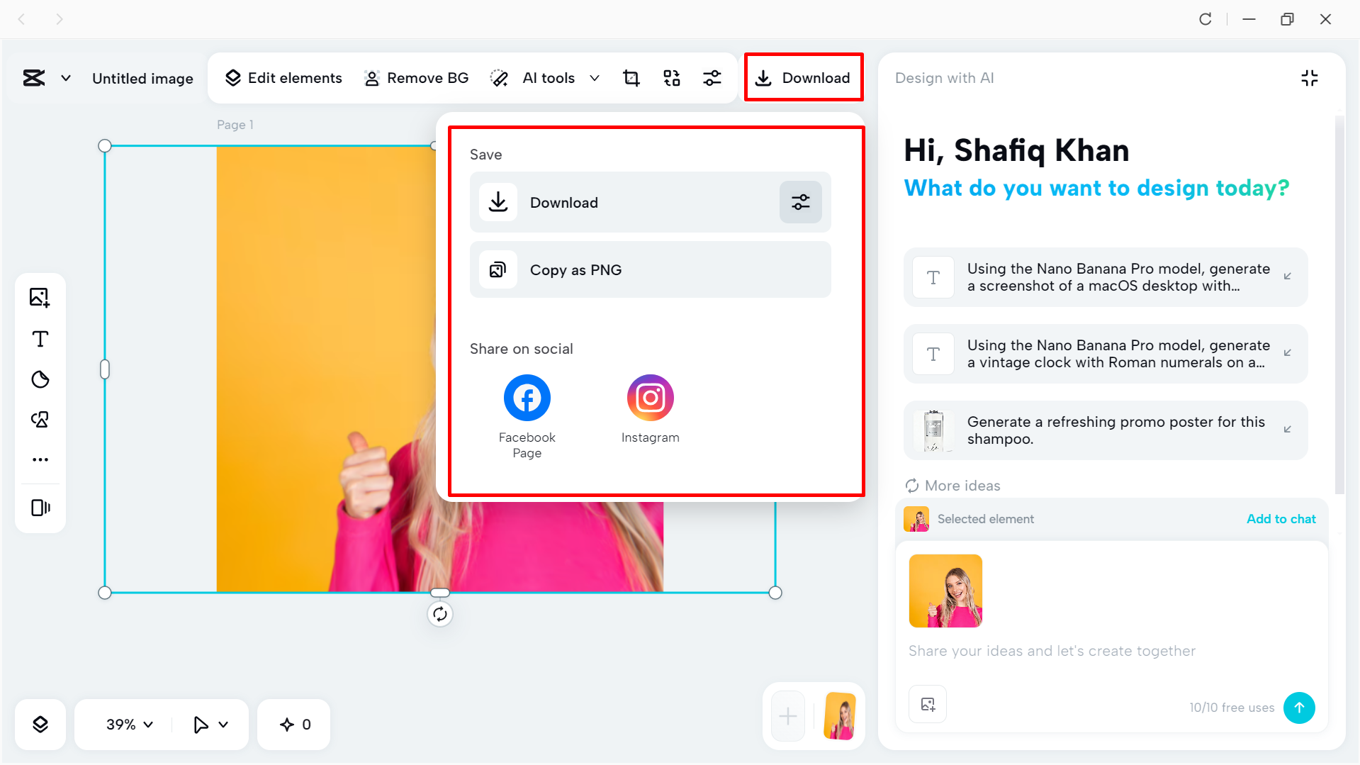
Task: Open AI tools in the toolbar
Action: click(x=533, y=78)
